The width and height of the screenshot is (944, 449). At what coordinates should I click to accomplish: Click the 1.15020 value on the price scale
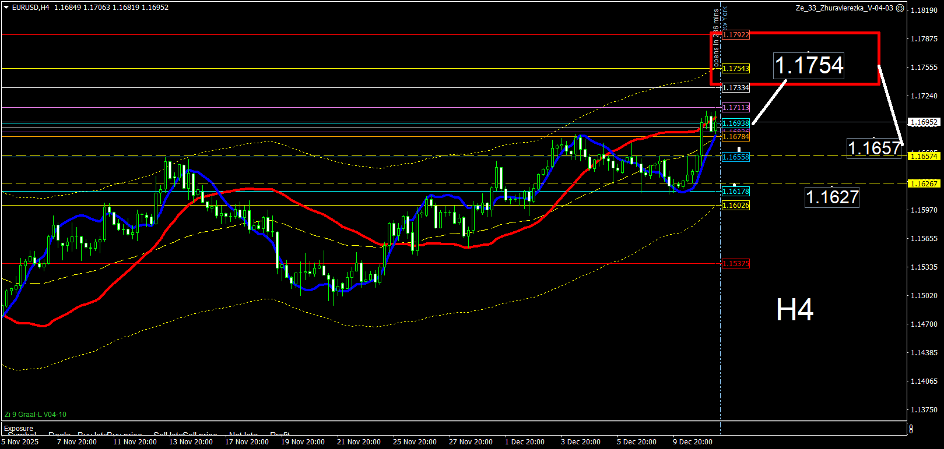point(924,296)
